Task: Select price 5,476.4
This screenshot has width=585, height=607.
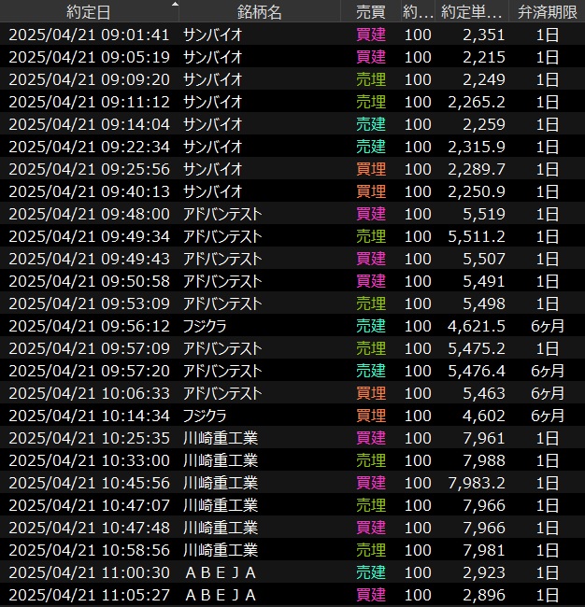Action: coord(477,372)
